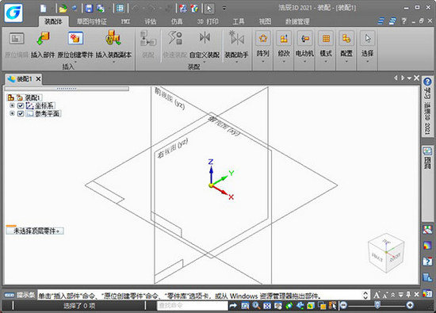Select the 前视图 (xz) plane label in viewport
The image size is (436, 313).
(170, 99)
